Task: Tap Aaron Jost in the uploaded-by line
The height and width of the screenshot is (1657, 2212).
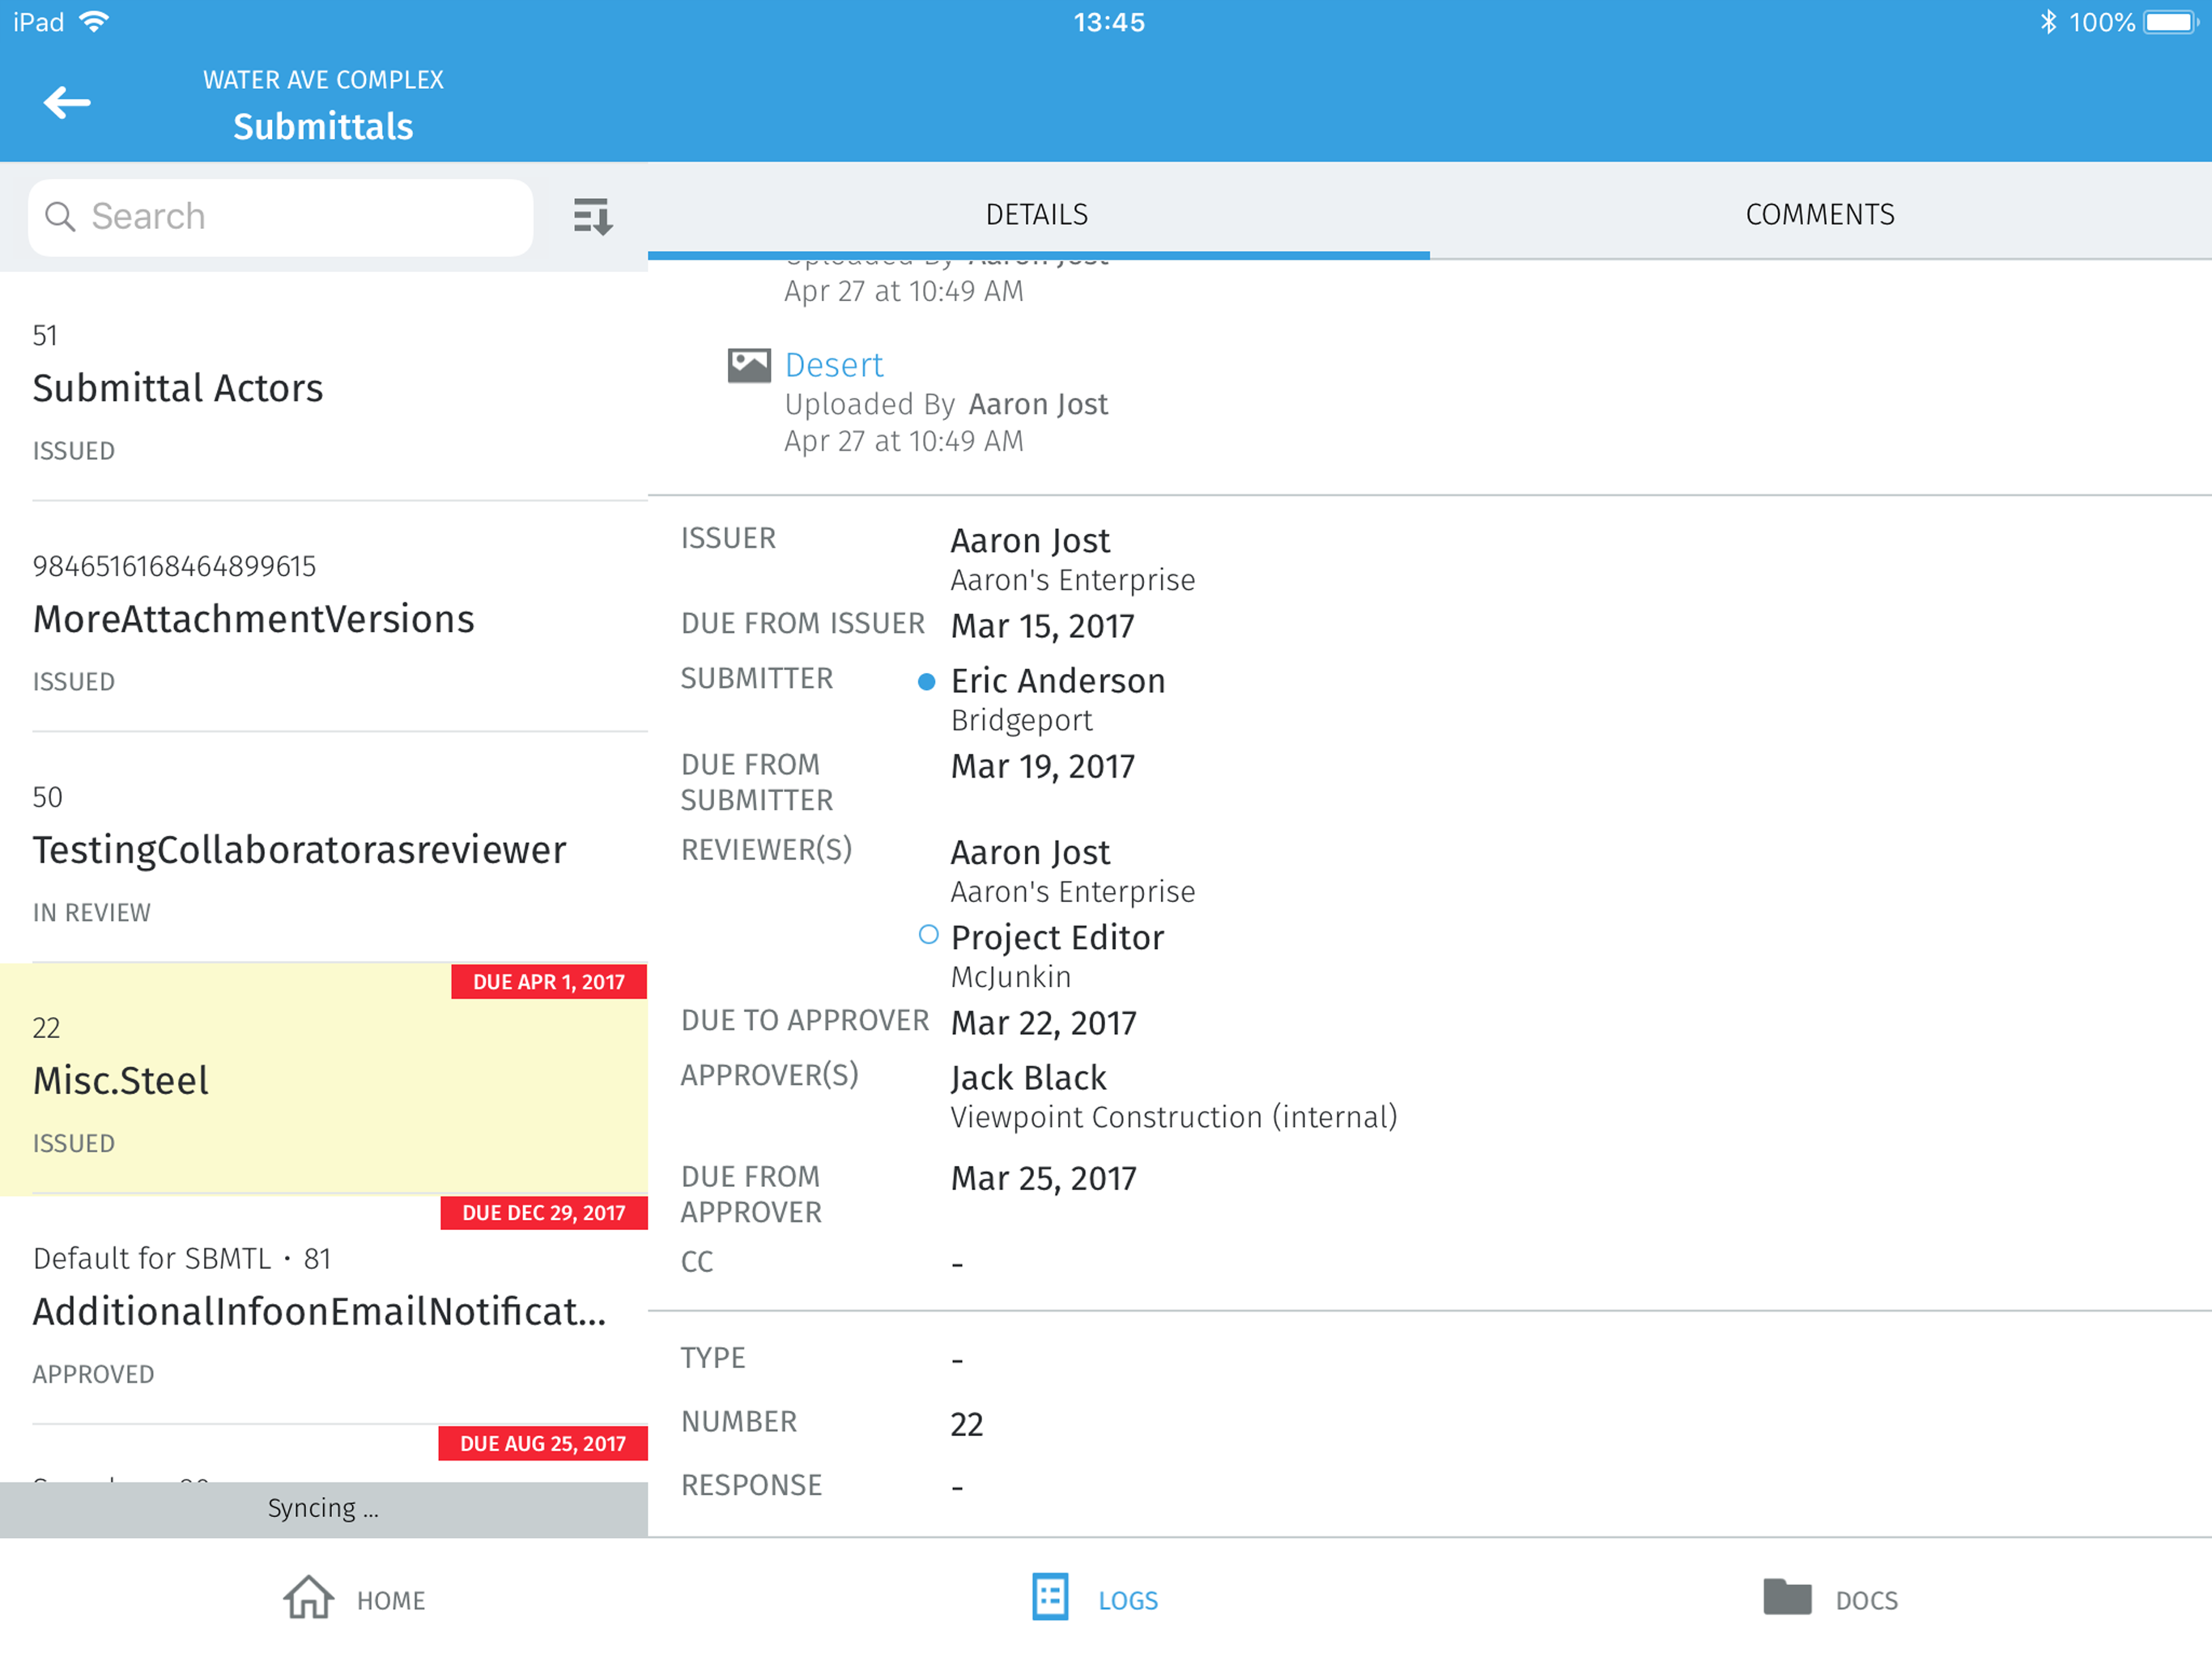Action: point(1037,404)
